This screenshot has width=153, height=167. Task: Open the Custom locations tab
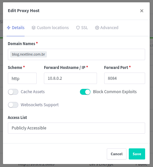pyautogui.click(x=50, y=28)
